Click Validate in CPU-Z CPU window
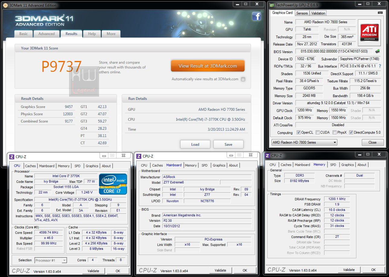 click(93, 271)
